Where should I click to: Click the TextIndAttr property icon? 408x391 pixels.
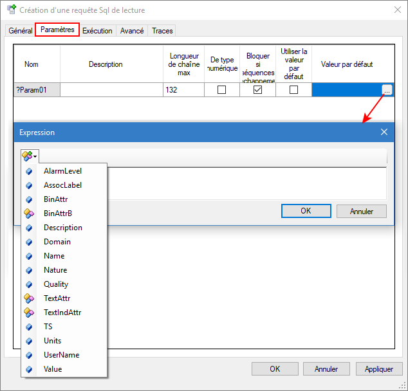(x=29, y=313)
